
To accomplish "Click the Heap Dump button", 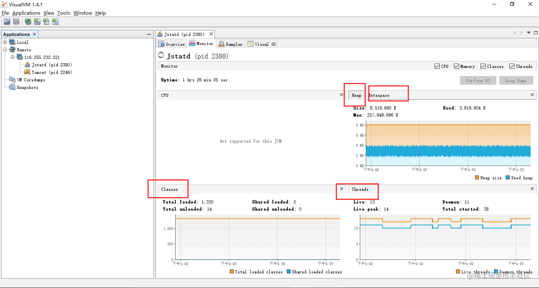I will [516, 81].
